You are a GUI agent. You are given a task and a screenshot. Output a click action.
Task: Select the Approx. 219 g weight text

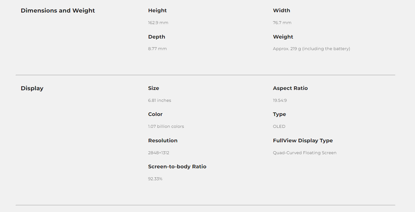point(311,49)
